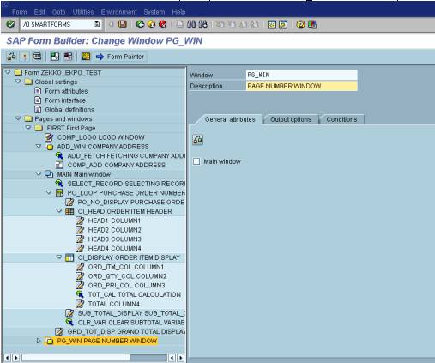435x363 pixels.
Task: Click the yellow Form Builder settings icon
Action: 86,57
